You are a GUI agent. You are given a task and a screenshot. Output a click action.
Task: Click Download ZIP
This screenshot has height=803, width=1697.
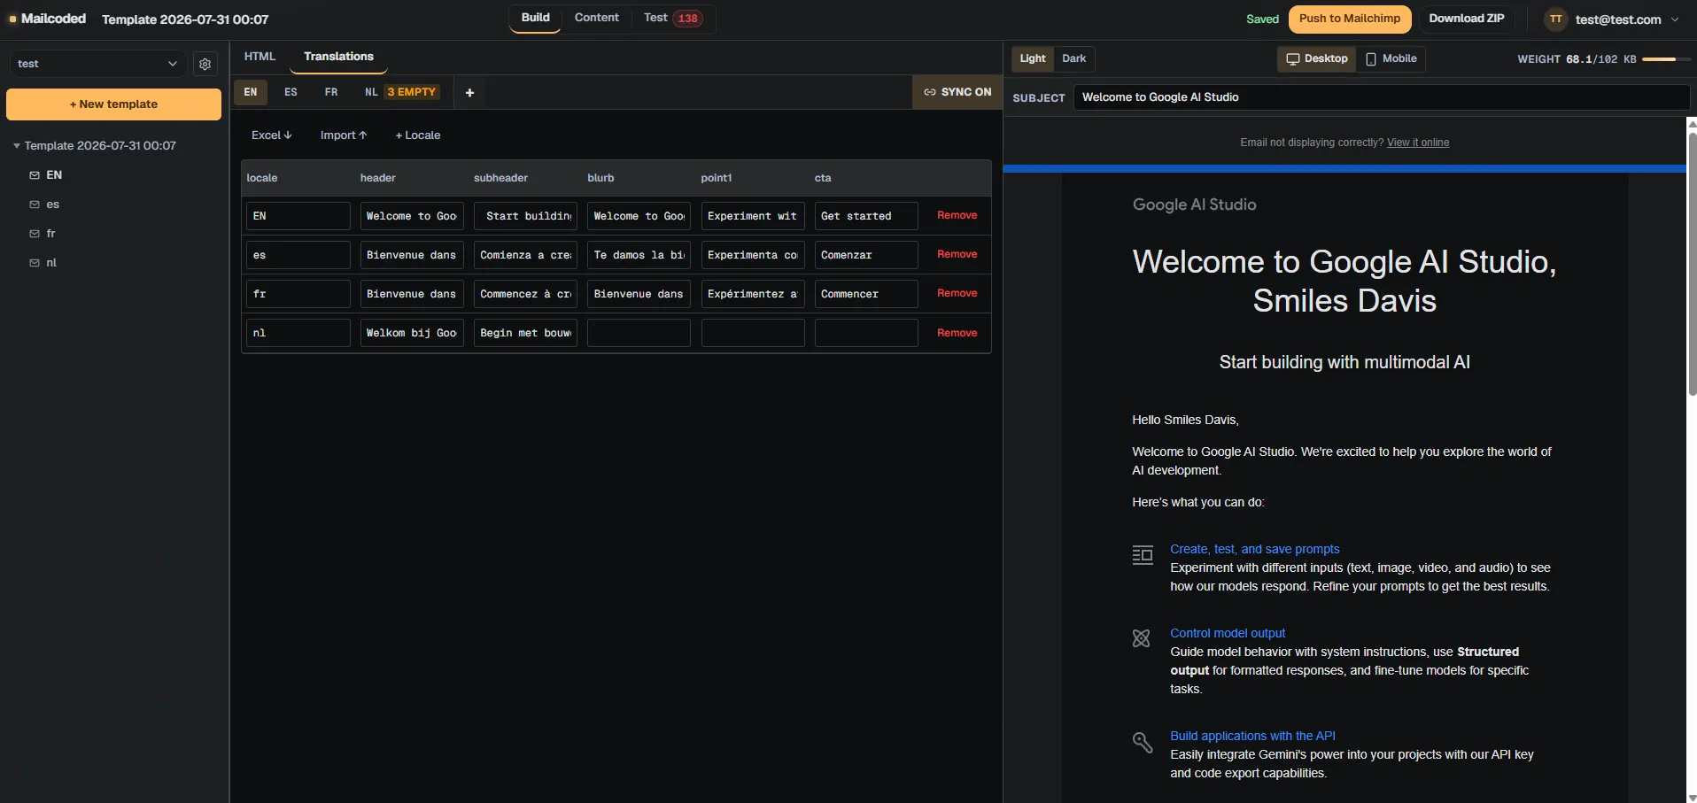1467,19
